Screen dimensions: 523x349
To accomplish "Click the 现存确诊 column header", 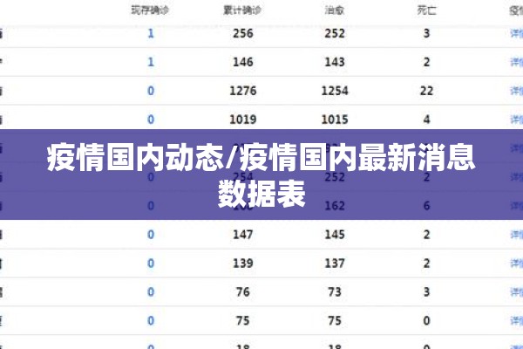I will (150, 10).
